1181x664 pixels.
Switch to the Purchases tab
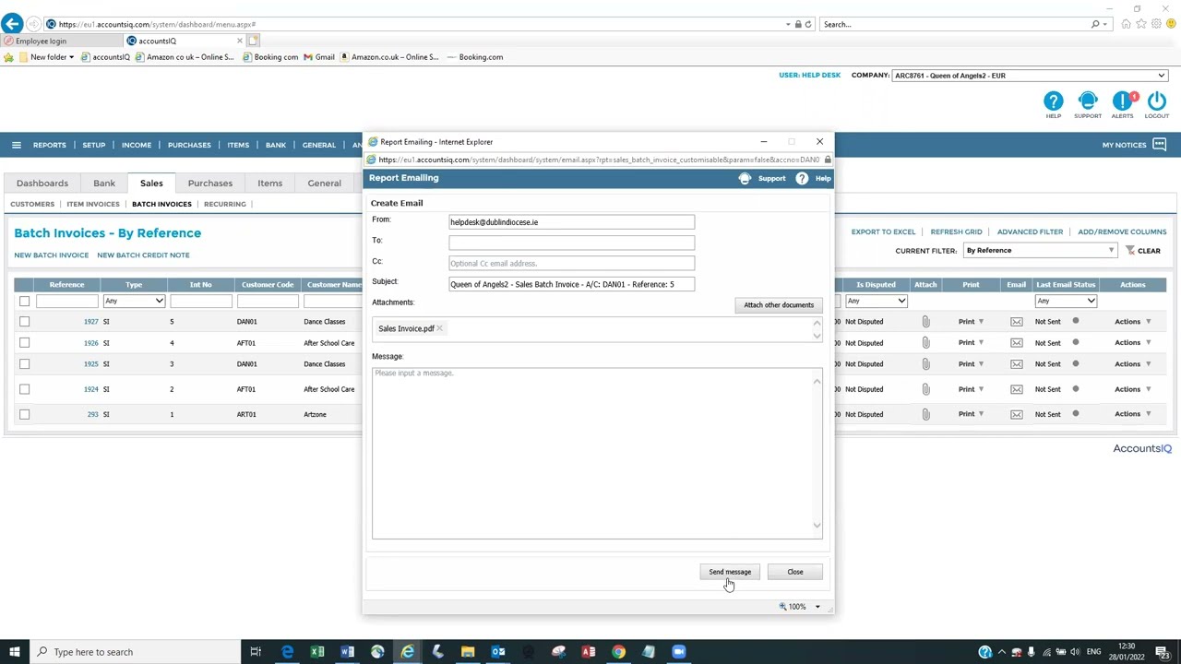(x=209, y=183)
